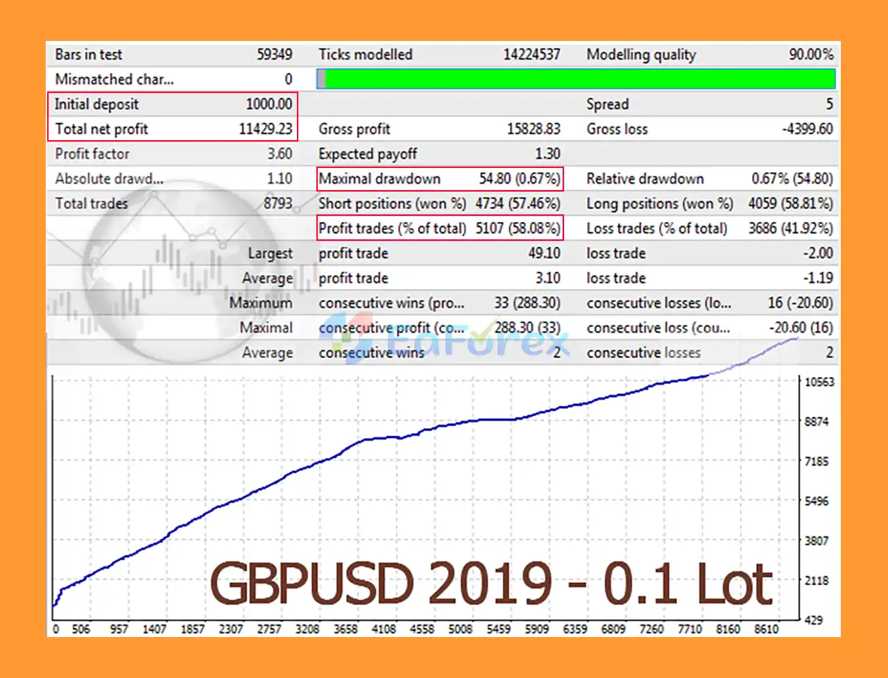Viewport: 888px width, 678px height.
Task: Click Profit trades (% of total) label
Action: [x=392, y=228]
